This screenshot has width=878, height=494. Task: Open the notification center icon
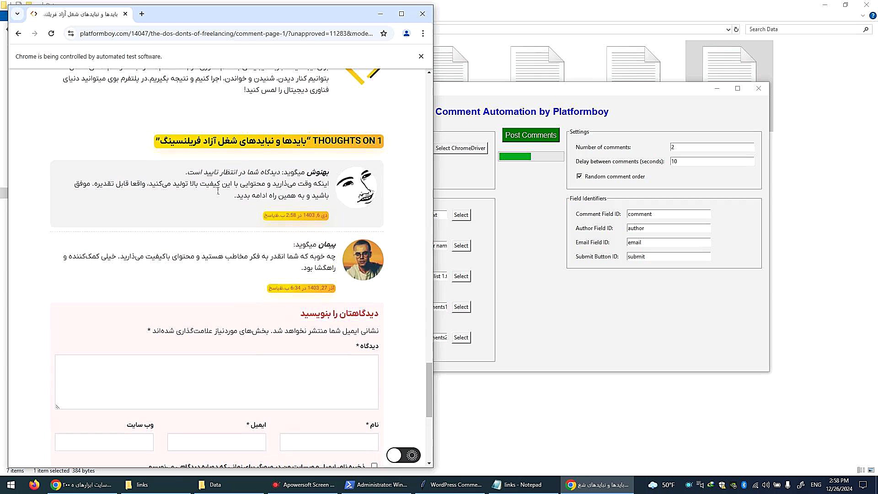(x=863, y=485)
